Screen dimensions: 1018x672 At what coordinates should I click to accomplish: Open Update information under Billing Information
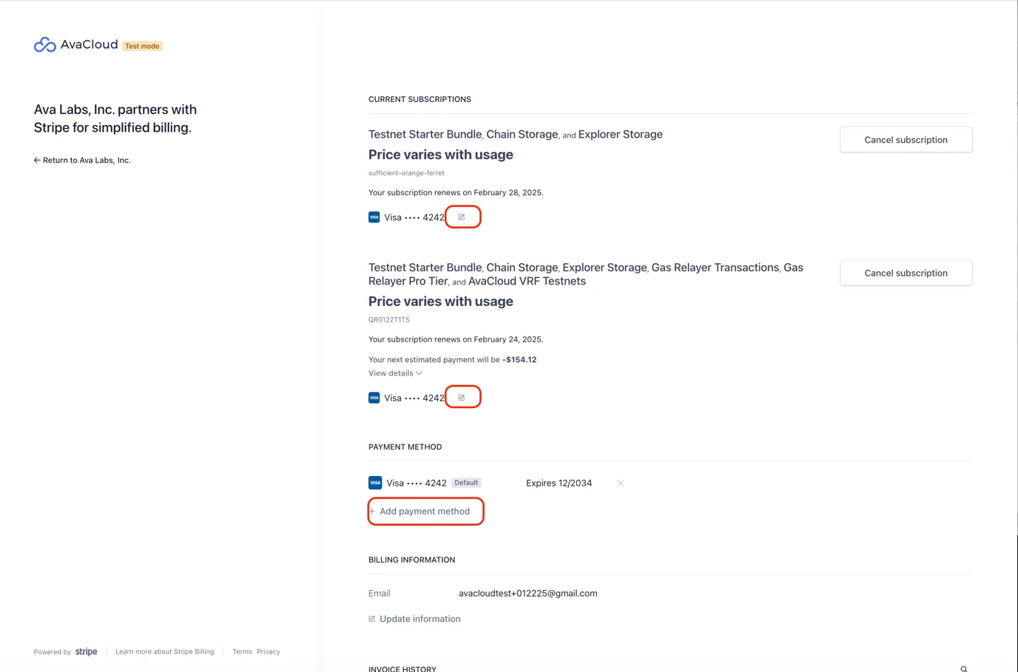[x=419, y=620]
